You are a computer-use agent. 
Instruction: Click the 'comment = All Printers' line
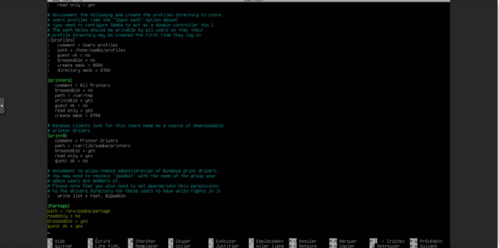(82, 86)
